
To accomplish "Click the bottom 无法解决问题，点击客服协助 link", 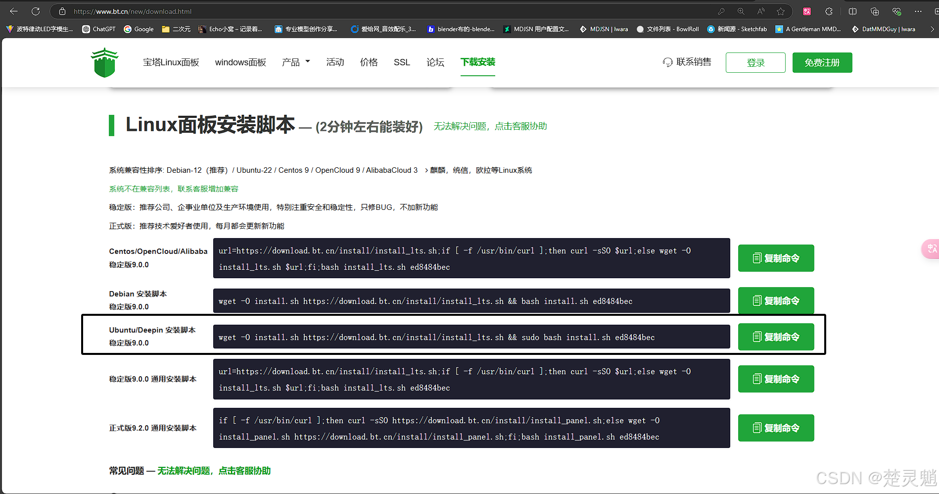I will [214, 471].
